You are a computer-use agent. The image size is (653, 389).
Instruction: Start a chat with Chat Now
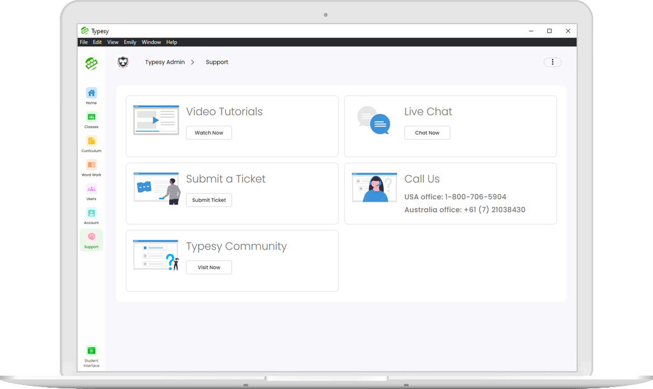tap(427, 133)
